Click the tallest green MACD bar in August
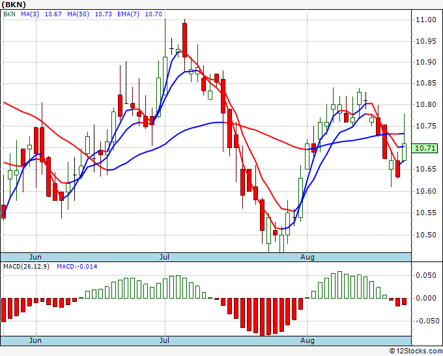 click(339, 285)
